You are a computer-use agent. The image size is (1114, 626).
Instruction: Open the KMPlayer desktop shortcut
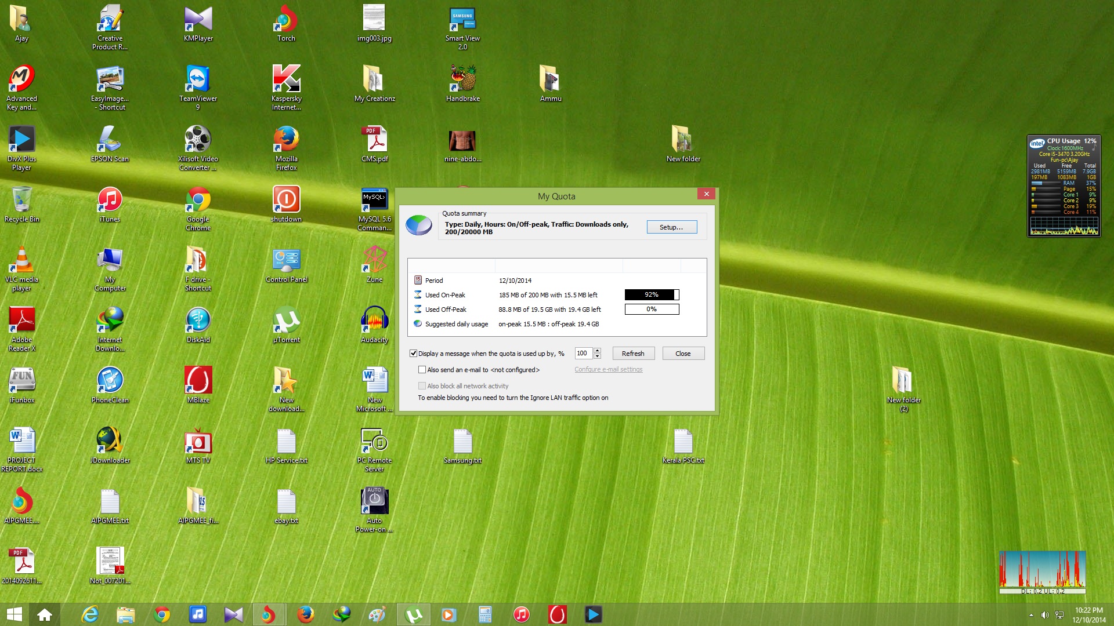click(x=198, y=24)
